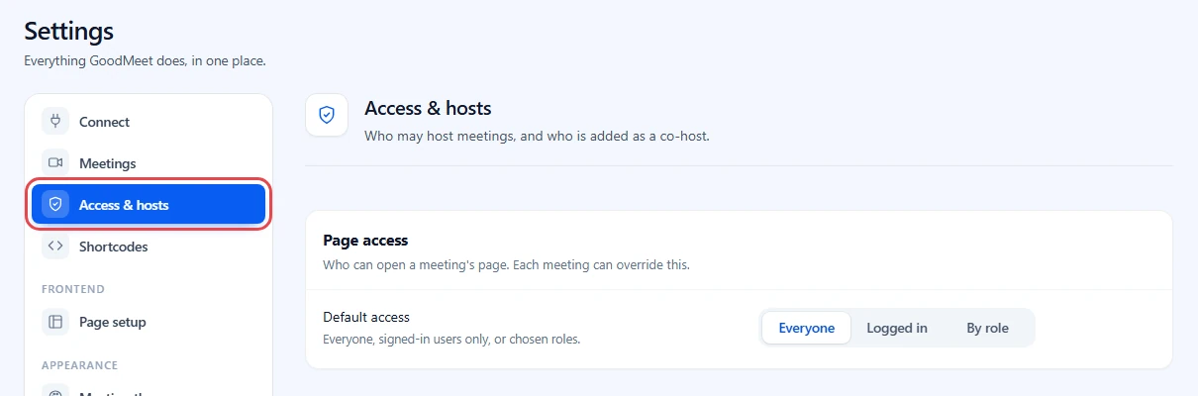The image size is (1198, 396).
Task: Click the APPEARANCE section label
Action: tap(79, 365)
